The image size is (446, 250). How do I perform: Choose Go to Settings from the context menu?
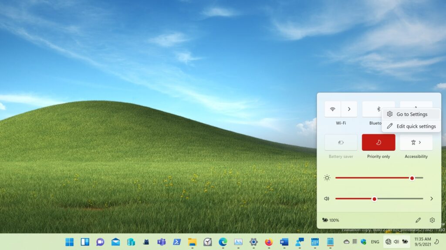pyautogui.click(x=412, y=114)
